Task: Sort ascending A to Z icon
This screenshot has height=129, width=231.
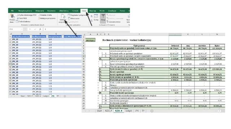Action: coord(92,16)
